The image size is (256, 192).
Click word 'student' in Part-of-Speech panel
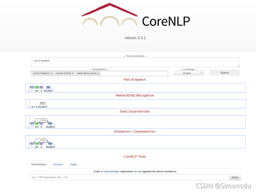pos(48,91)
